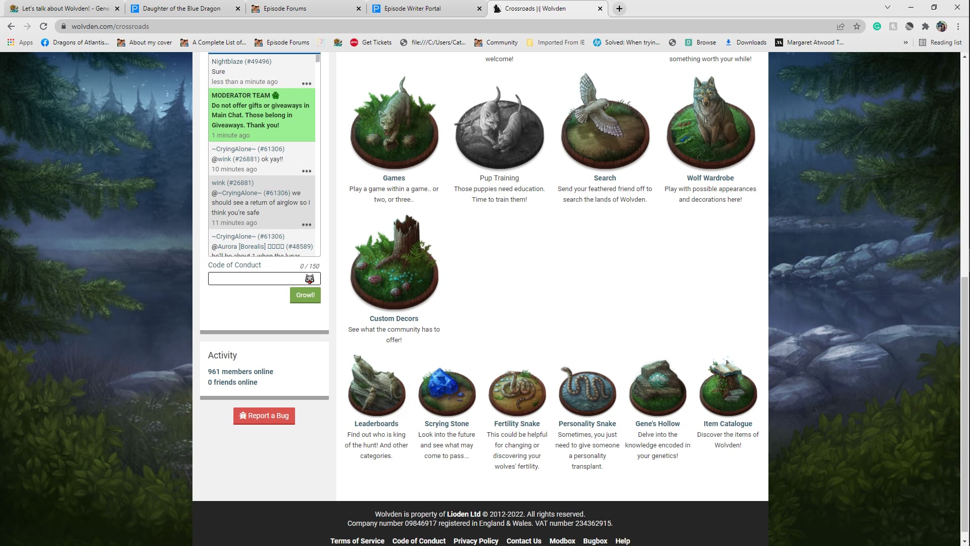The image size is (970, 546).
Task: Reload the page
Action: pyautogui.click(x=43, y=26)
